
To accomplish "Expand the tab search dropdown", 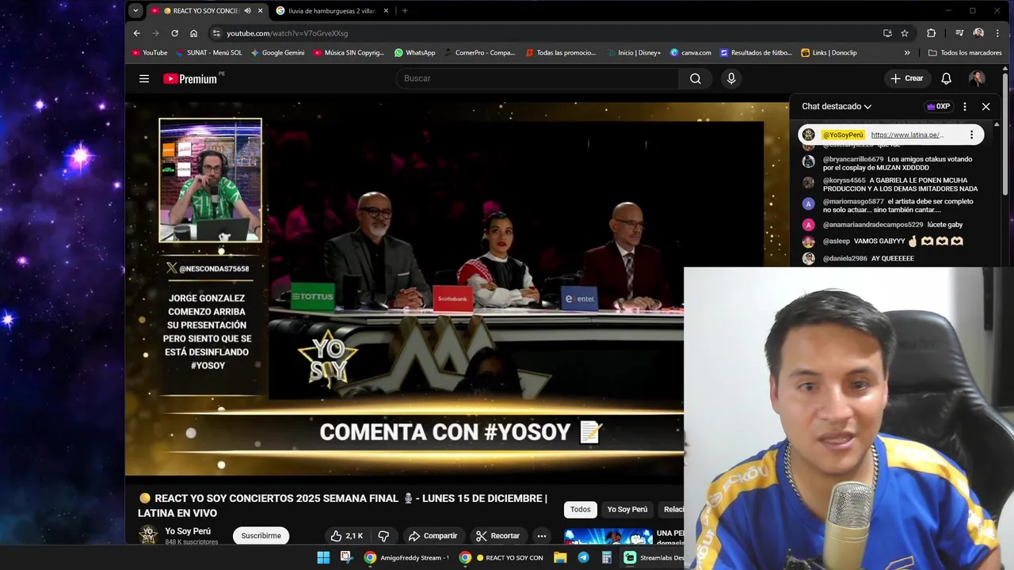I will tap(135, 11).
